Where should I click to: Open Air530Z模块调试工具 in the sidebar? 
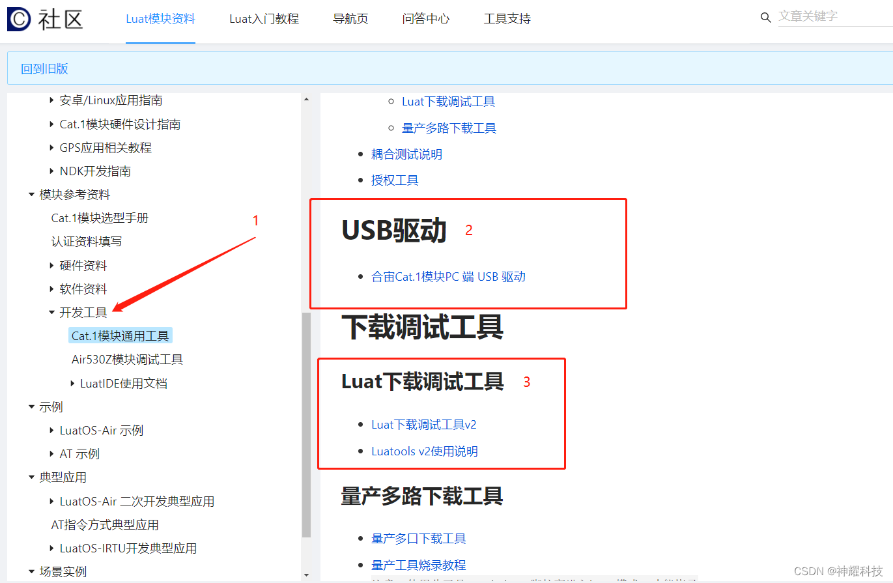[x=127, y=360]
